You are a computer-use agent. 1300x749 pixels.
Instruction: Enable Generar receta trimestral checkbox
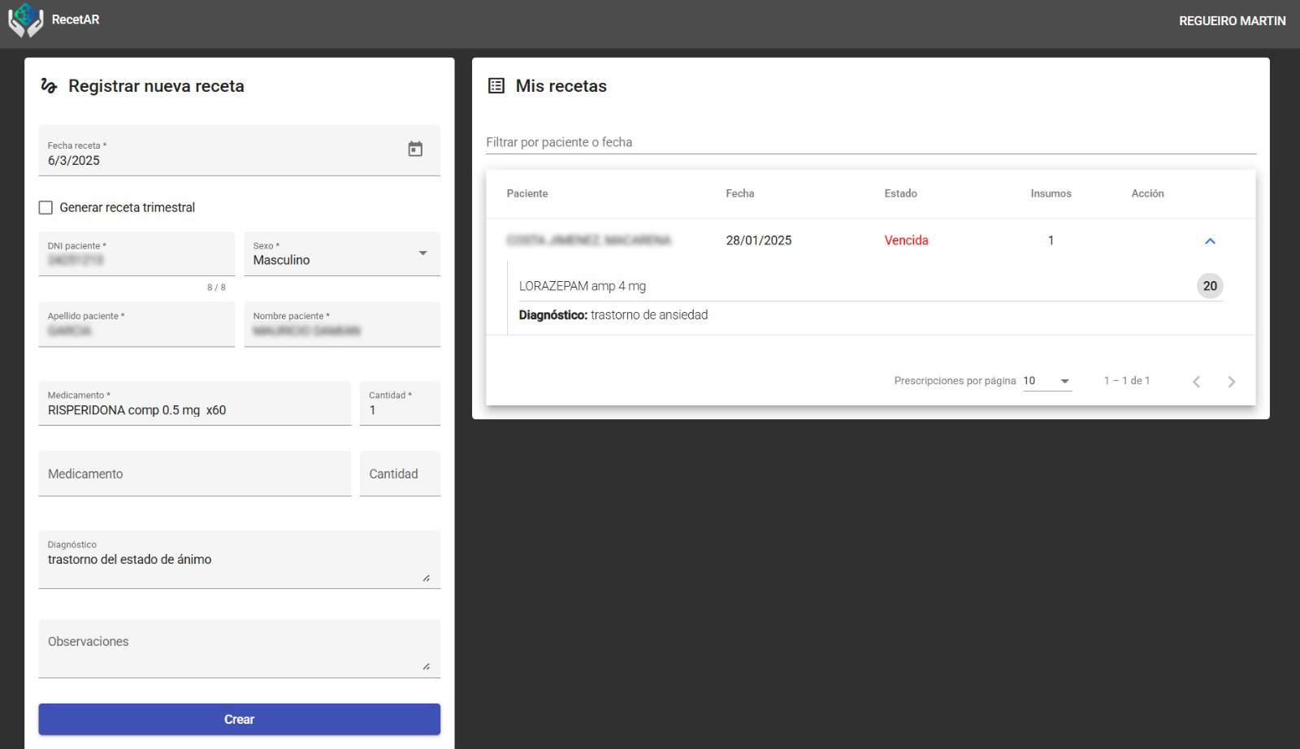(x=46, y=208)
